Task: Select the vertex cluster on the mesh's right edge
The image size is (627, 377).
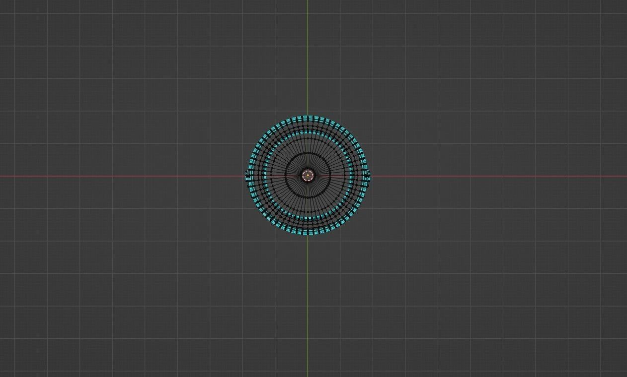Action: (x=369, y=176)
